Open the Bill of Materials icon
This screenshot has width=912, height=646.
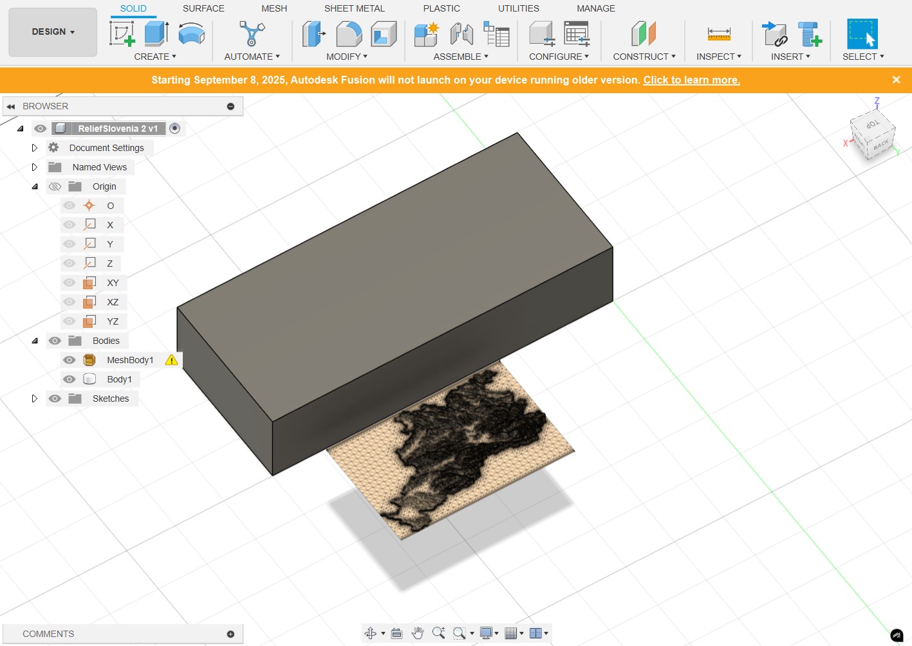(x=496, y=33)
